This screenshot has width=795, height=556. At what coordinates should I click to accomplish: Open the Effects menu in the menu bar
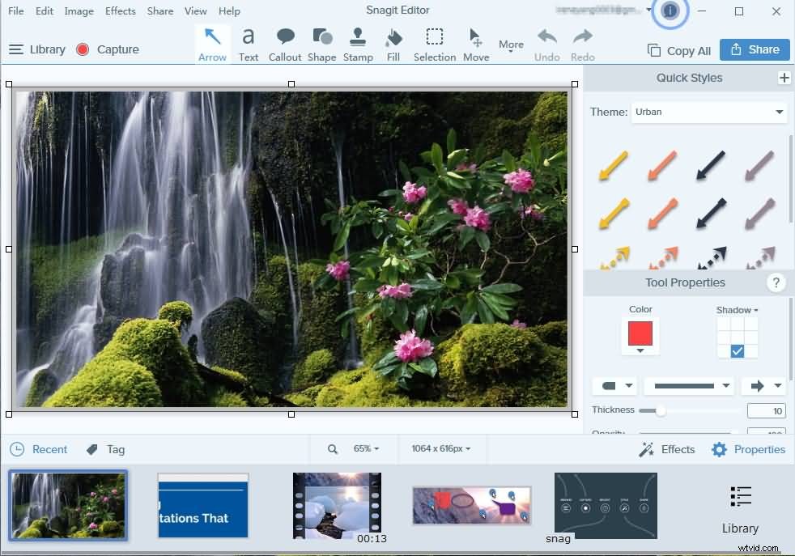pos(120,11)
